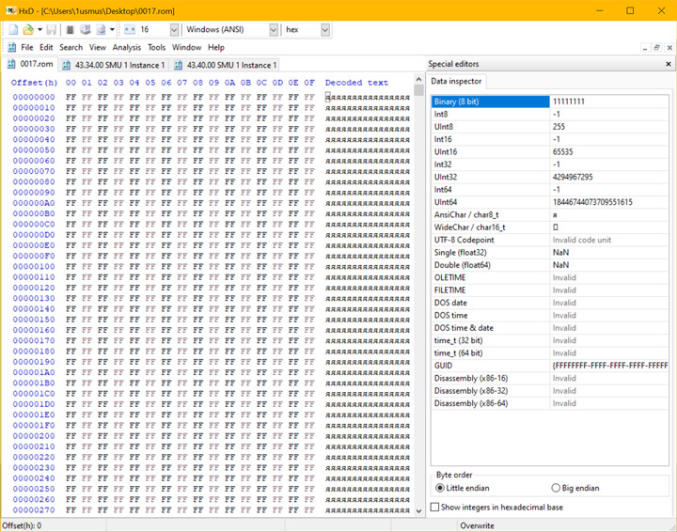Expand the arrow beside Open disk image
The image size is (677, 532).
[x=112, y=30]
